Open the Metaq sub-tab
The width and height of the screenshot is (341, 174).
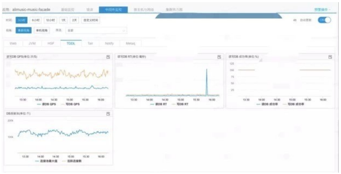tap(130, 43)
